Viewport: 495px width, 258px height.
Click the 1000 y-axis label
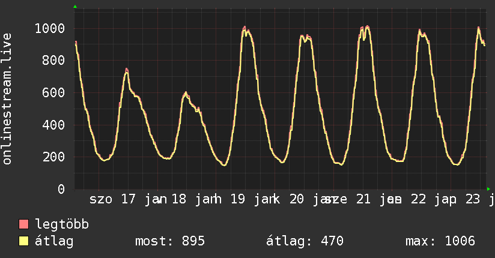[50, 28]
